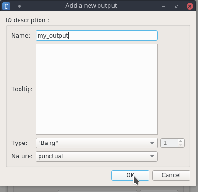Click the Type dropdown arrow

click(x=152, y=143)
